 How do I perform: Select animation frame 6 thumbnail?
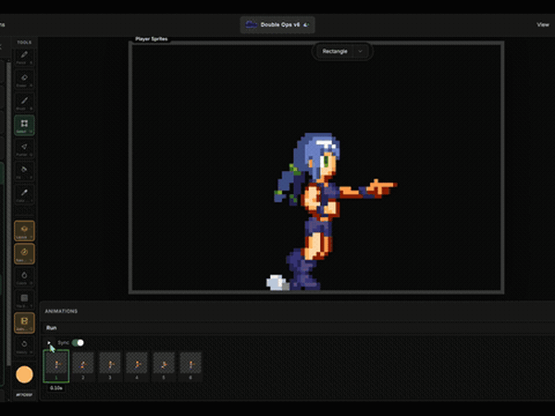point(191,366)
